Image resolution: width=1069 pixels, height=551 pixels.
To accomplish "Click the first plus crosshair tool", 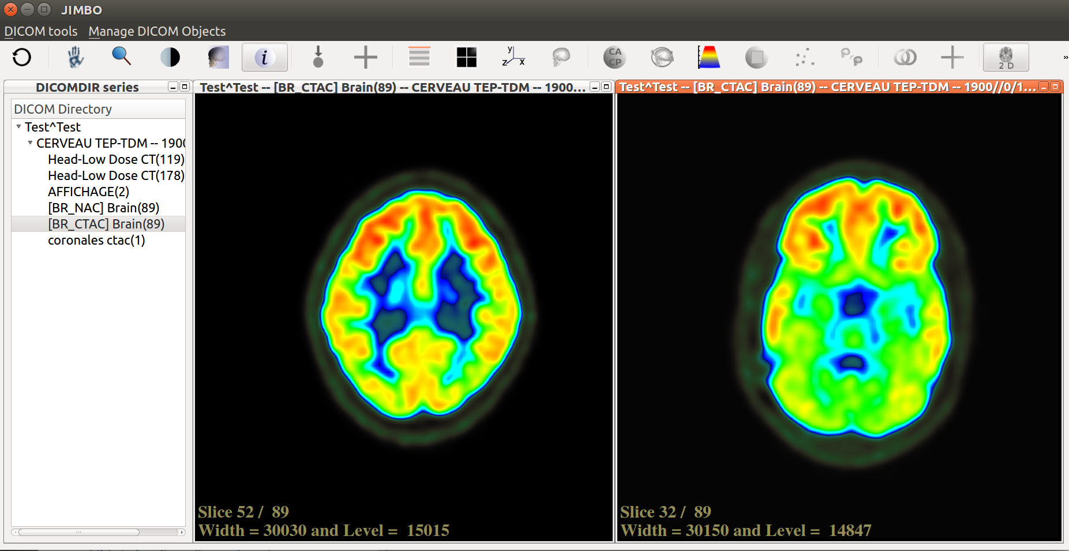I will coord(365,57).
